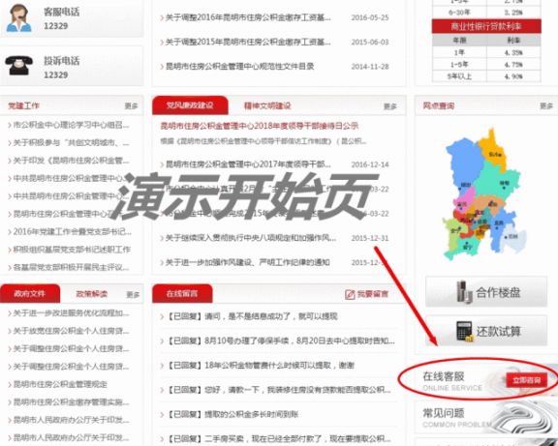This screenshot has width=558, height=446.
Task: Click the 我要留言 pencil icon
Action: coord(350,294)
